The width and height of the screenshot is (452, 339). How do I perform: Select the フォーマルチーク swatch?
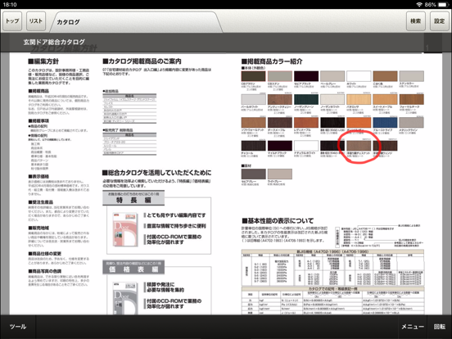[412, 99]
